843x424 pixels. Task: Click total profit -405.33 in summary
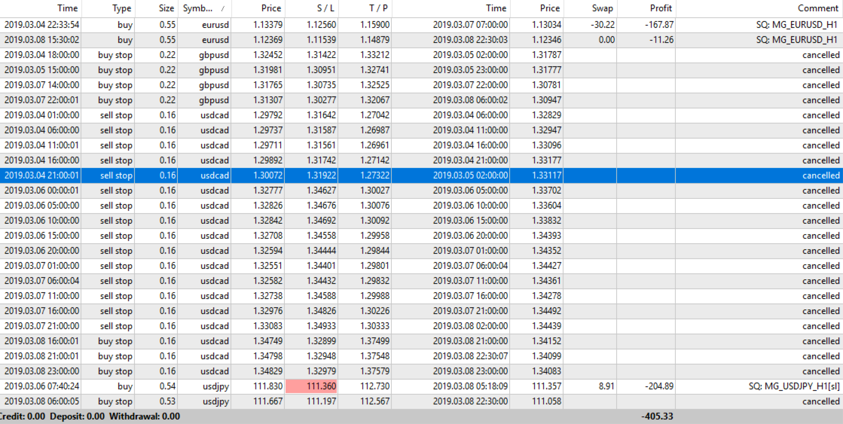657,416
